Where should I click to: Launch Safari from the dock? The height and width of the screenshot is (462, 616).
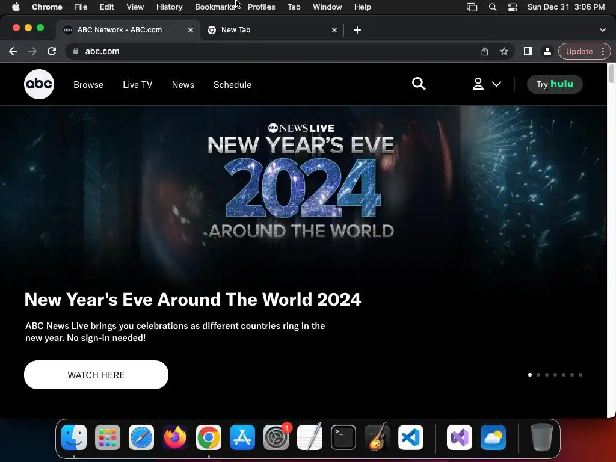tap(141, 437)
